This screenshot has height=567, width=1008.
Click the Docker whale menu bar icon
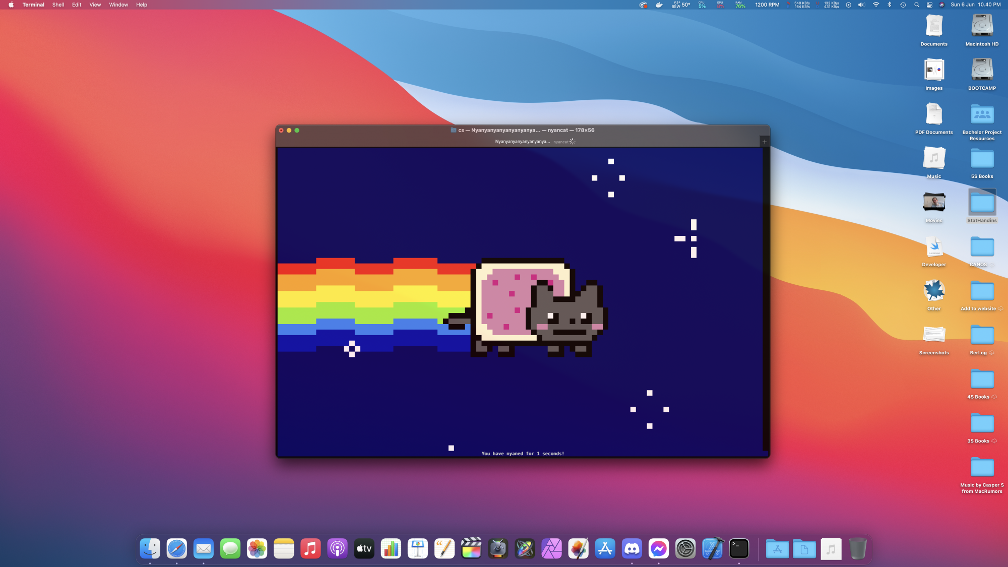pos(659,5)
